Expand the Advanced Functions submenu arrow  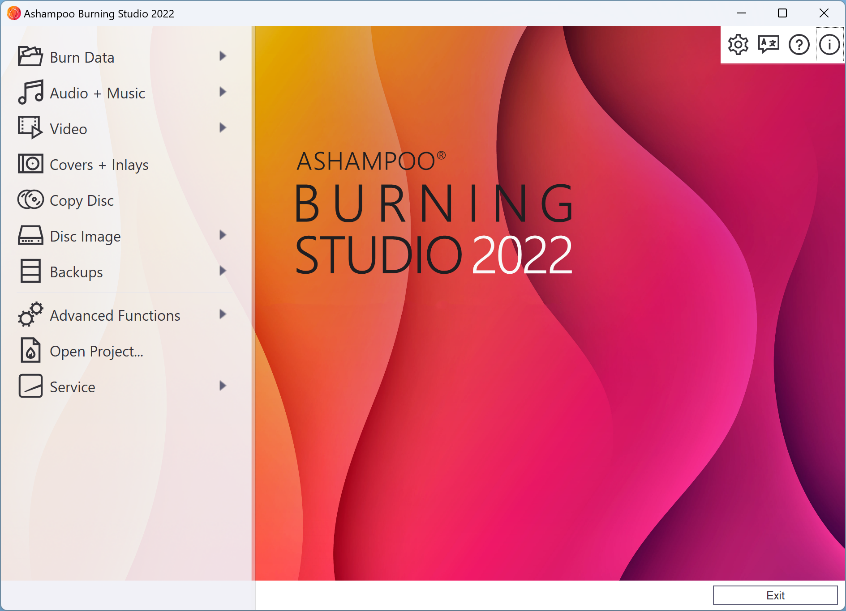223,314
